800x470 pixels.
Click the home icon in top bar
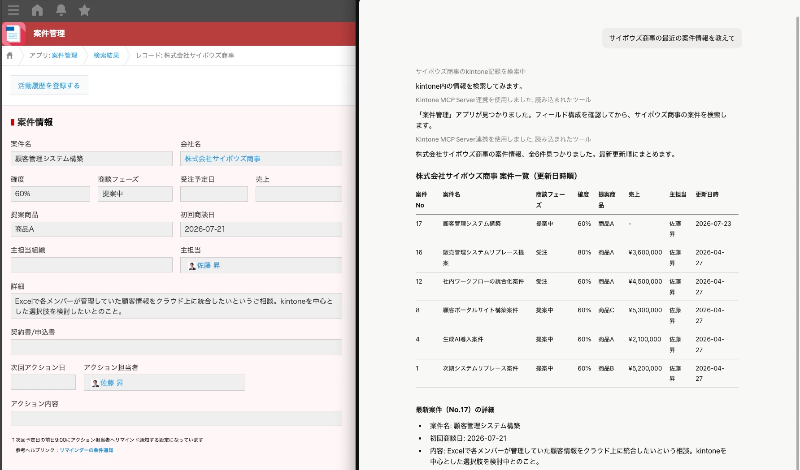tap(38, 10)
